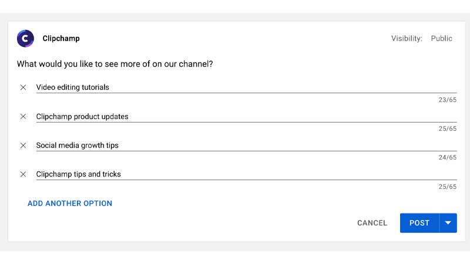Edit the "Clipchamp product updates" option field

pos(246,116)
